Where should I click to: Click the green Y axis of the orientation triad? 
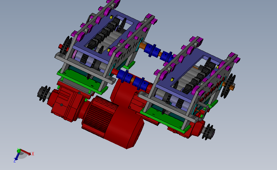[19, 151]
